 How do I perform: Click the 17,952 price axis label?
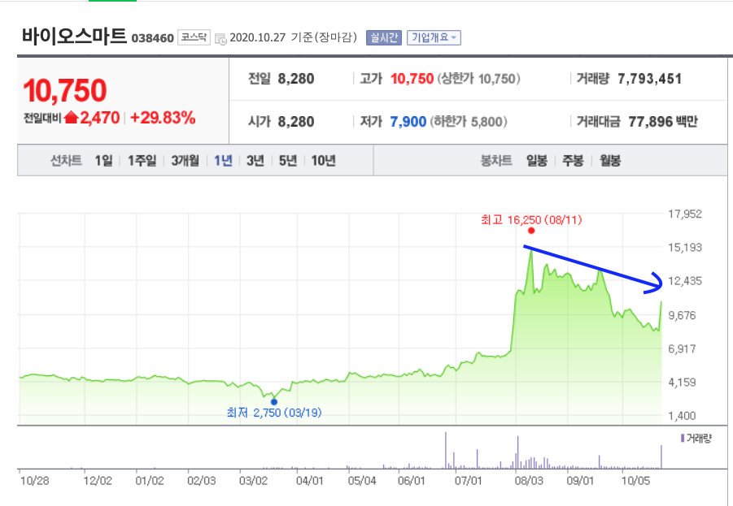(x=685, y=214)
